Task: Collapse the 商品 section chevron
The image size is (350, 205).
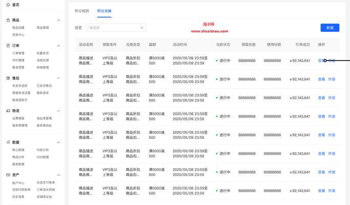Action: click(x=58, y=20)
